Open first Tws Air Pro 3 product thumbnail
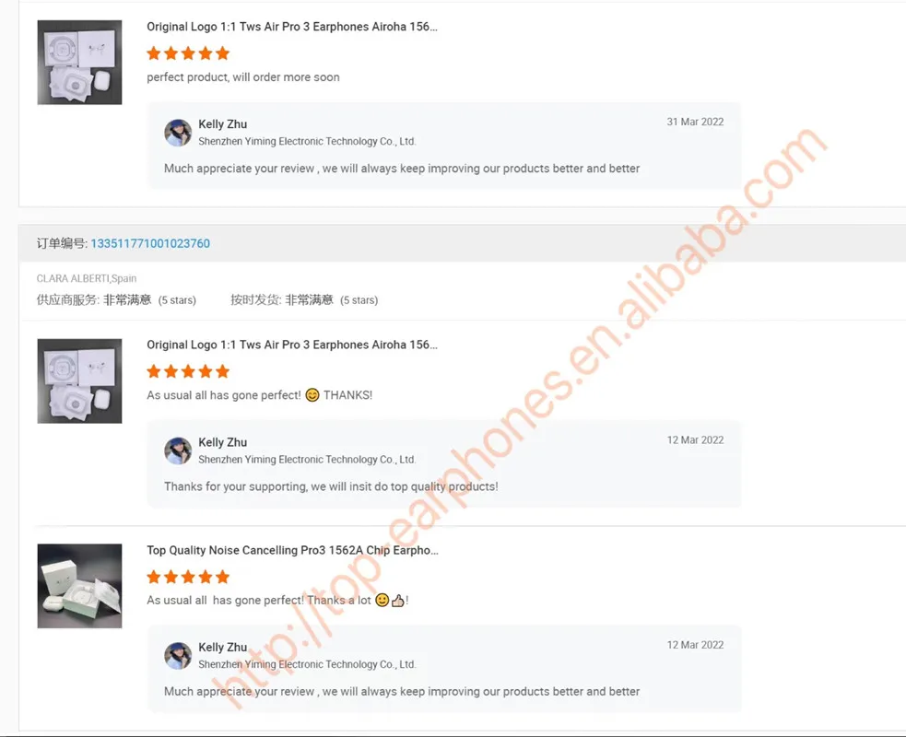 [x=80, y=63]
